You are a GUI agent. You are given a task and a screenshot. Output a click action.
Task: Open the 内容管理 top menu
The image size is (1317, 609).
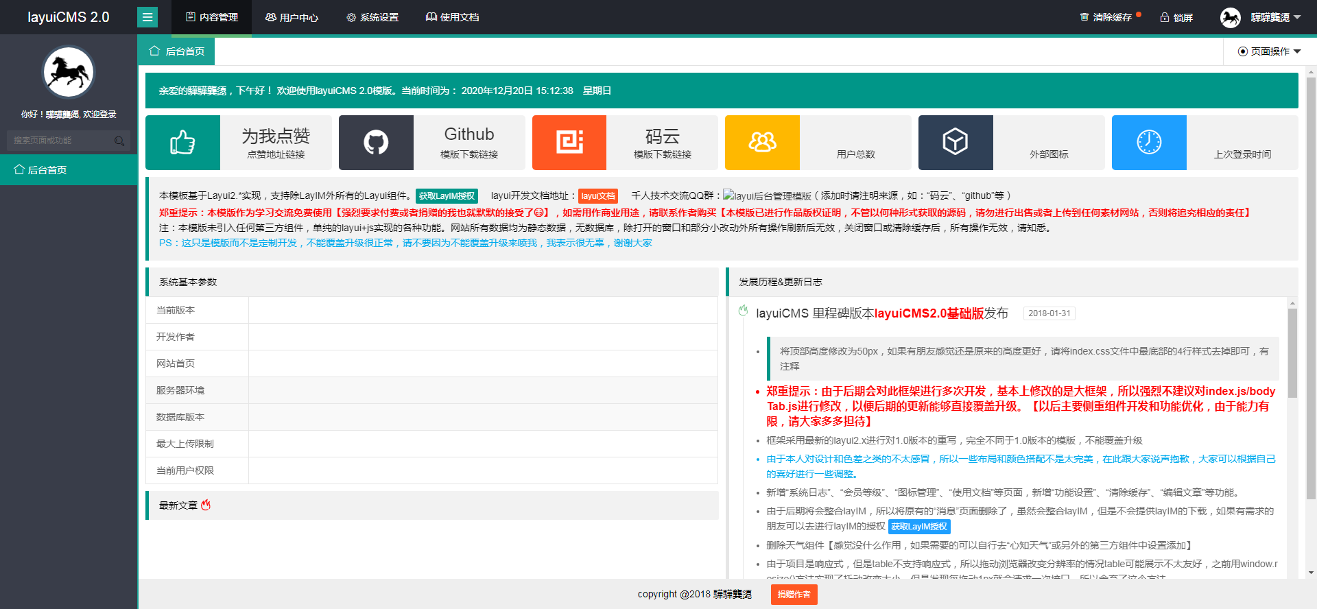(x=212, y=17)
